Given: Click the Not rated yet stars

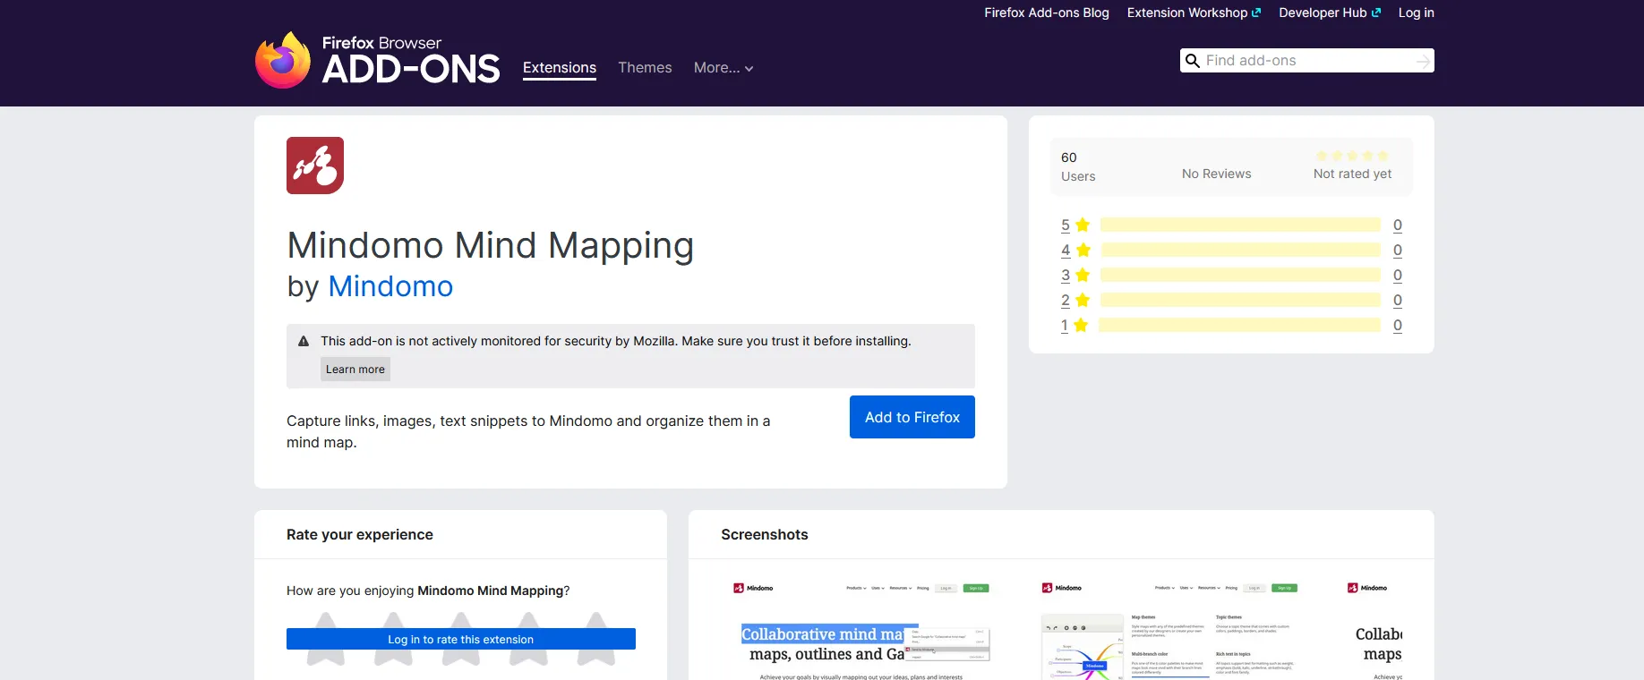Looking at the screenshot, I should click(1352, 156).
